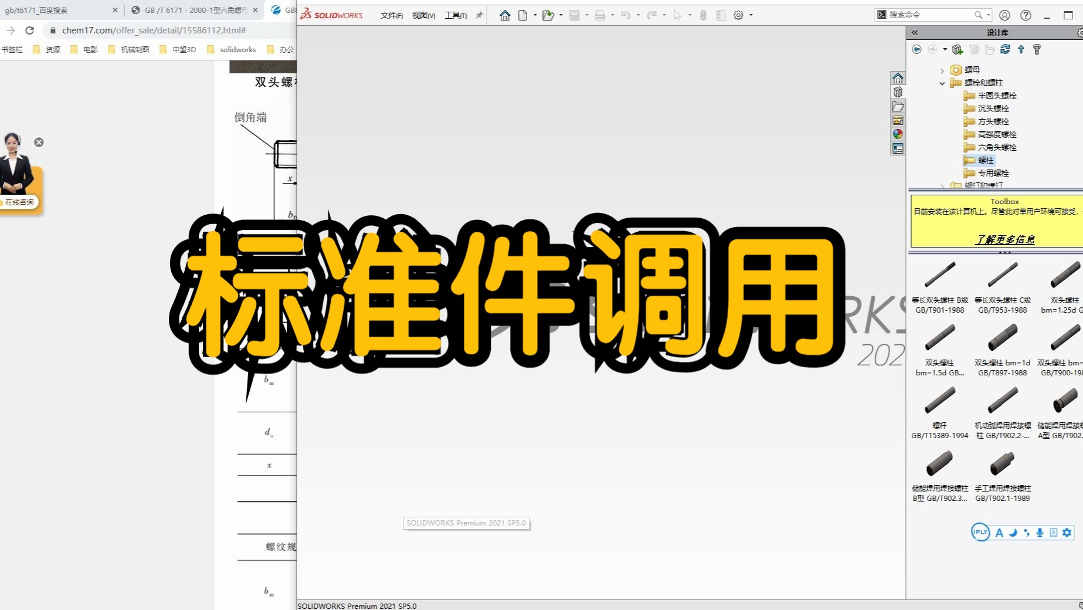Screen dimensions: 1083x610
Task: Collapse the 螺栓和螺柱 folder node
Action: [x=942, y=83]
